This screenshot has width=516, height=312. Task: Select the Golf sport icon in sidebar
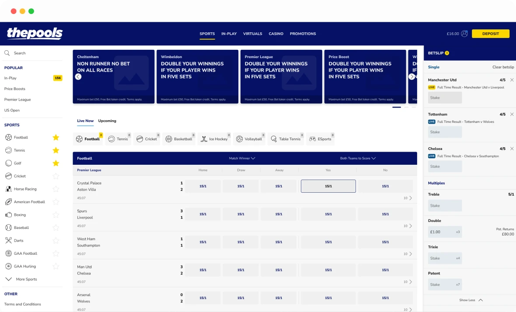tap(9, 163)
